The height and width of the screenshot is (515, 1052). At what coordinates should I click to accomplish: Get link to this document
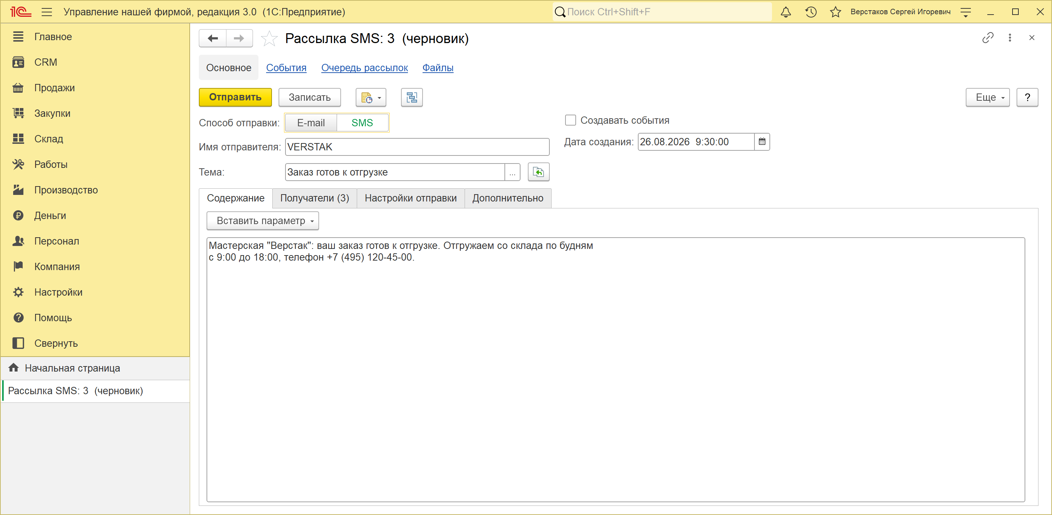pos(988,38)
